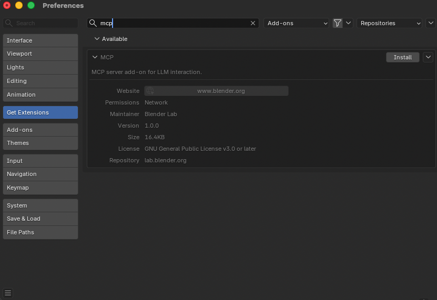437x300 pixels.
Task: Clear the mcp search text
Action: pos(253,23)
